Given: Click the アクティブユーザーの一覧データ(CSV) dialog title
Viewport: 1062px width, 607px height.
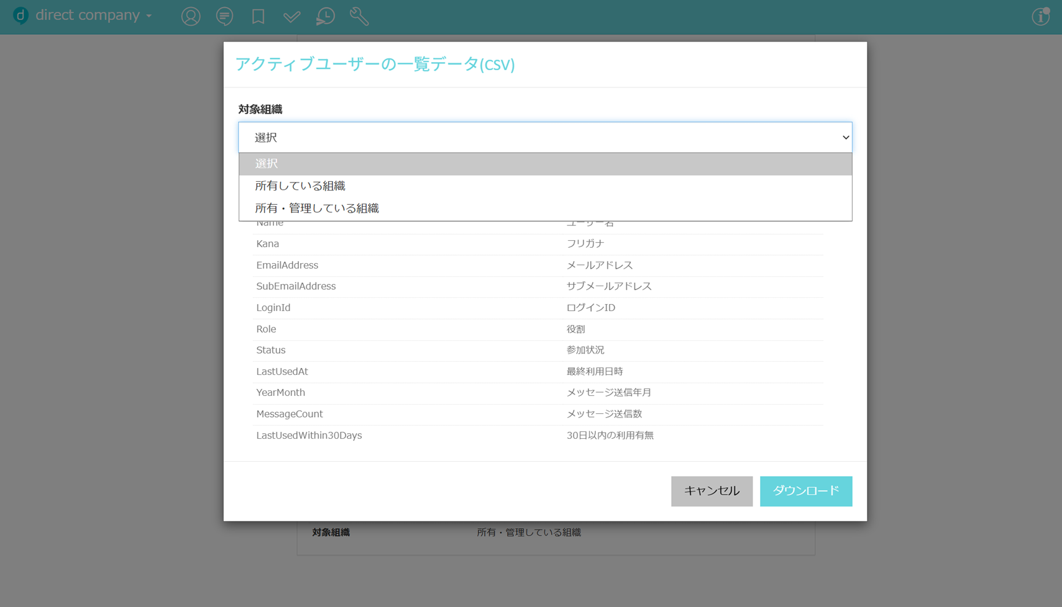Looking at the screenshot, I should point(375,64).
